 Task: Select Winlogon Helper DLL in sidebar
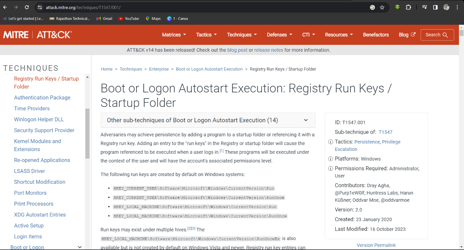tap(39, 119)
